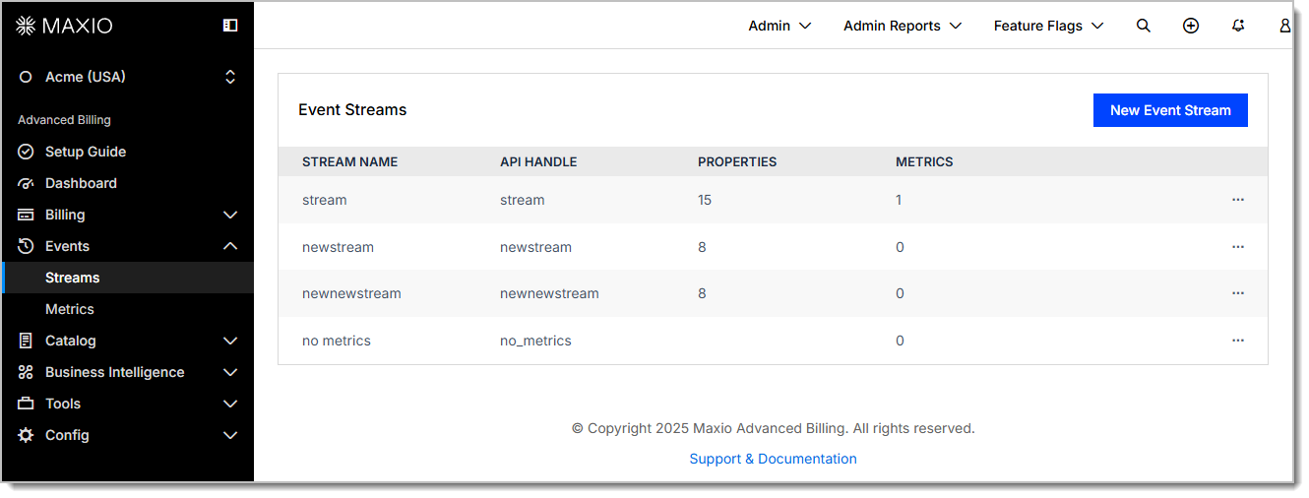Click the search magnifier icon
This screenshot has width=1309, height=498.
click(x=1143, y=26)
